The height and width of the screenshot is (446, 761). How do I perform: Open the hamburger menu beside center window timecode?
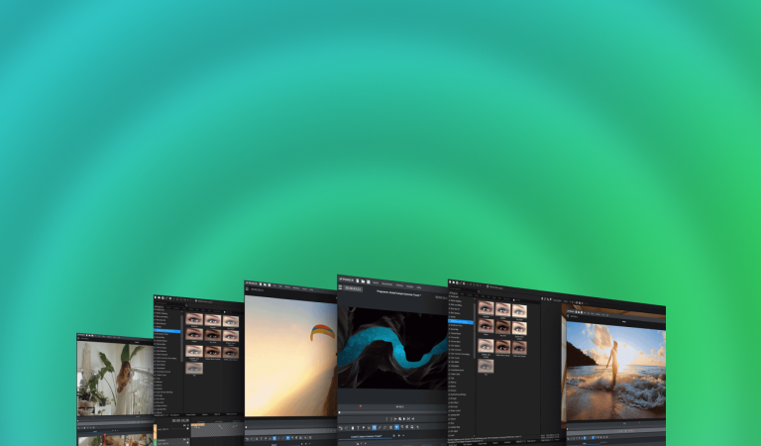click(x=340, y=287)
